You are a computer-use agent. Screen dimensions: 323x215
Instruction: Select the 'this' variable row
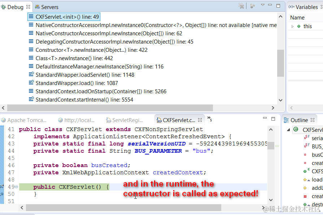(x=305, y=26)
